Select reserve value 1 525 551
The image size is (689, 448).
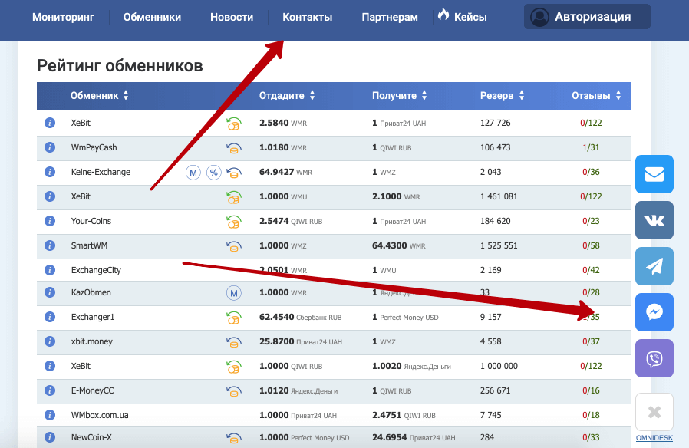coord(499,246)
